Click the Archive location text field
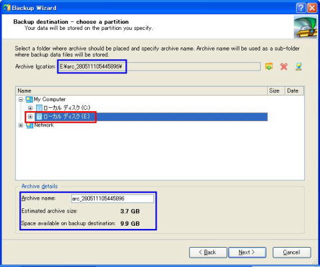The width and height of the screenshot is (320, 267). (x=159, y=67)
